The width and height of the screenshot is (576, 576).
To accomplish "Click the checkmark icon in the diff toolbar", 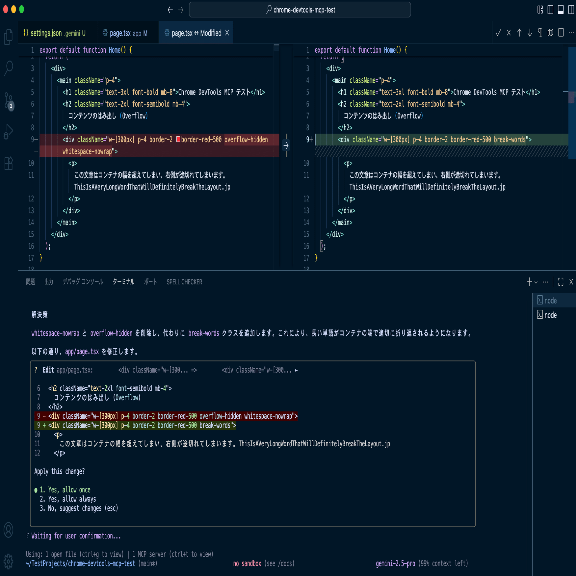I will [498, 33].
